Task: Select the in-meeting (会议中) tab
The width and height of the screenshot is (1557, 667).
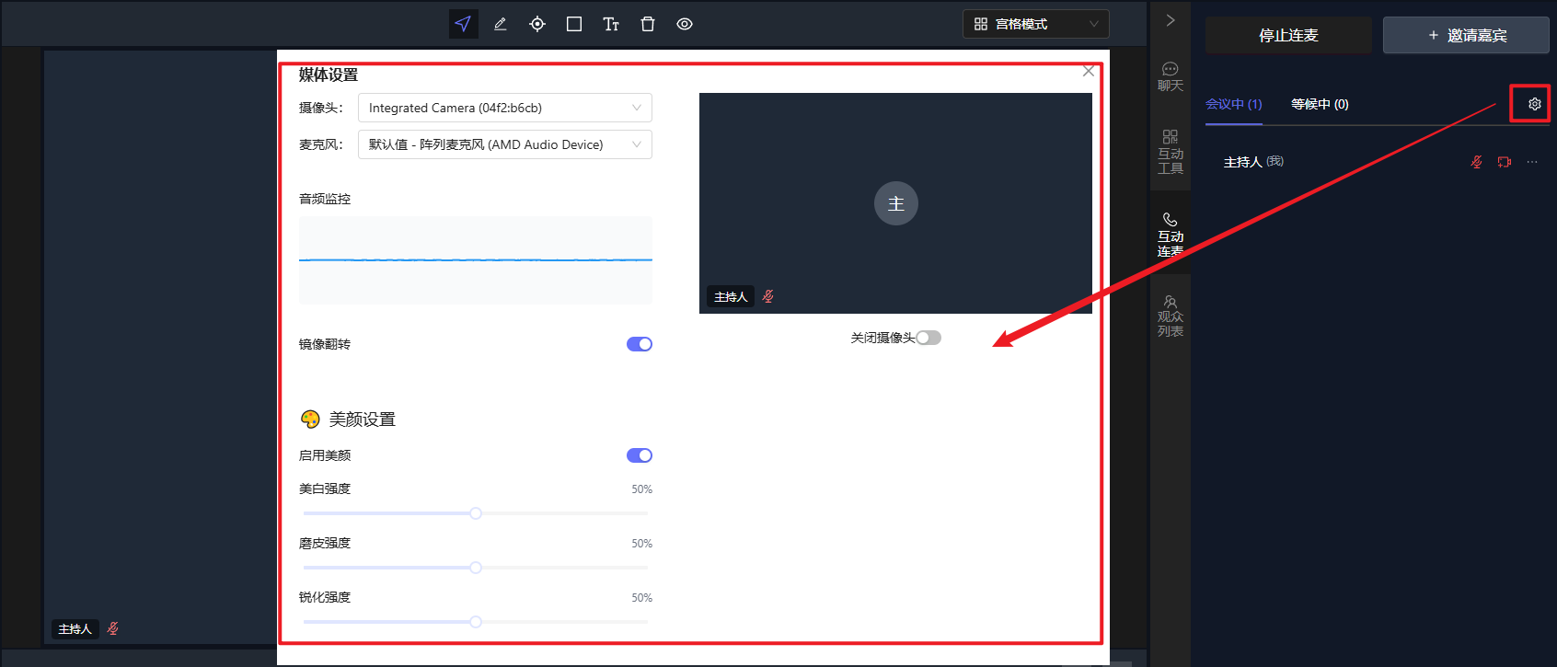Action: [1233, 104]
